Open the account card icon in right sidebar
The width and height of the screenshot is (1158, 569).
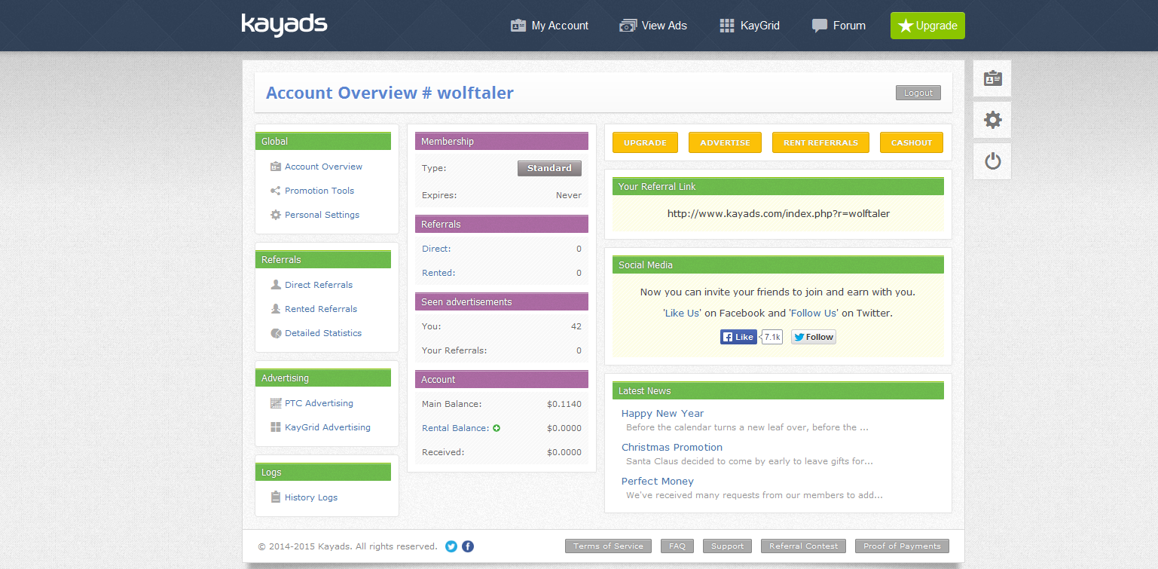tap(992, 78)
